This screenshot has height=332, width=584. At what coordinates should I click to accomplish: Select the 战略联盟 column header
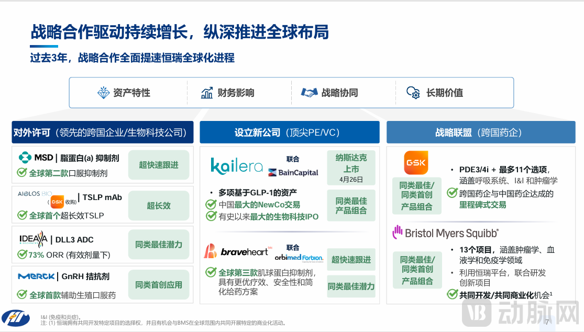481,132
